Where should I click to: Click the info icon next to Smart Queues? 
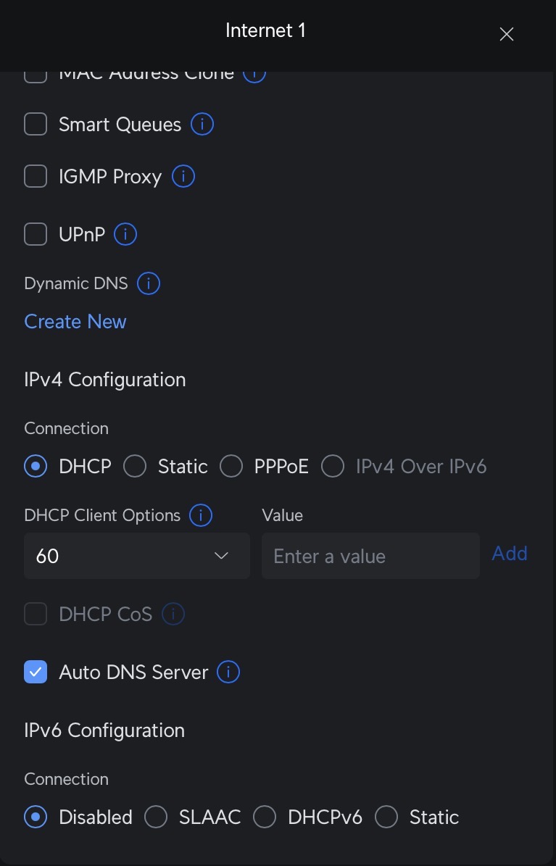(x=202, y=125)
